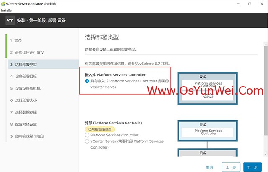
Task: Close the installer window
Action: pyautogui.click(x=262, y=4)
